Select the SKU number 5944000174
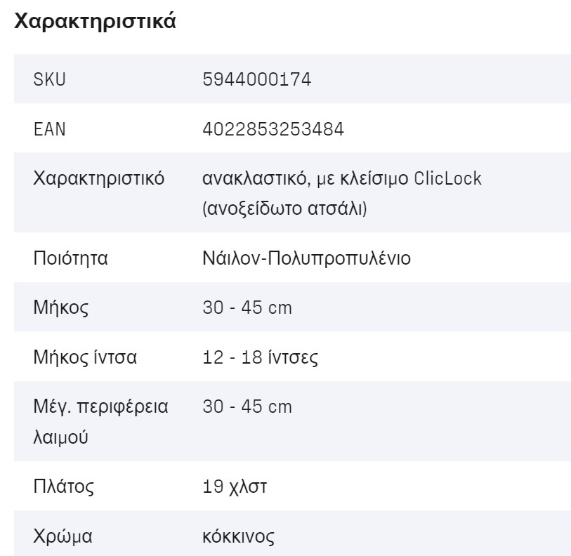 (x=256, y=79)
